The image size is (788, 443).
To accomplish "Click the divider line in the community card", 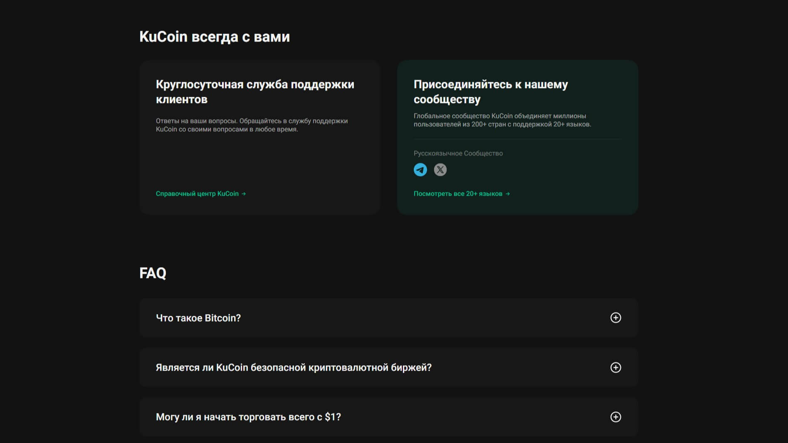I will (x=517, y=139).
